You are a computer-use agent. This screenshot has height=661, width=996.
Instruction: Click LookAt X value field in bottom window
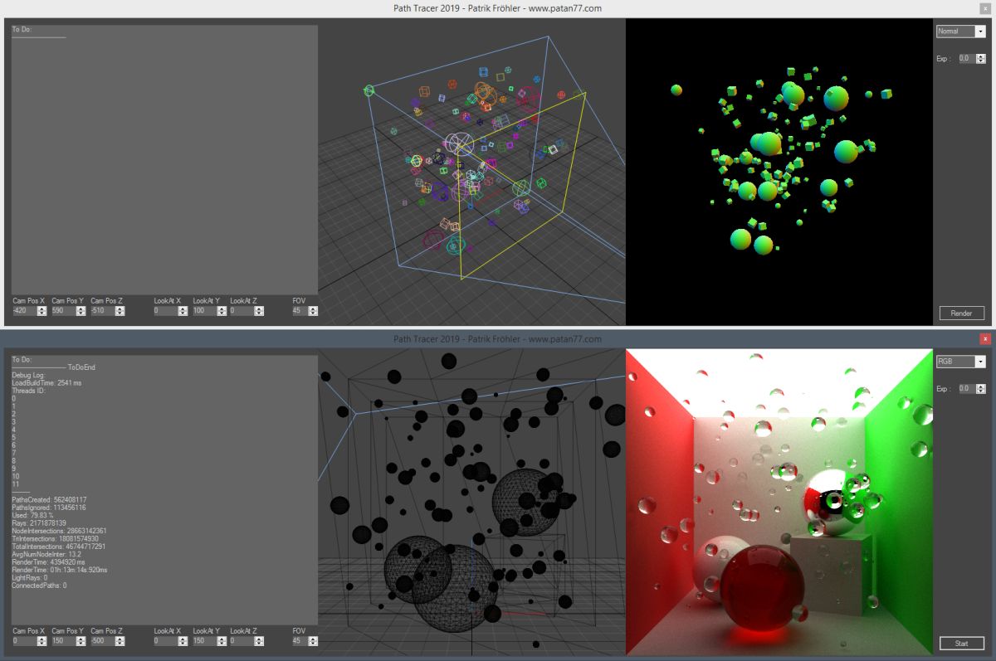[x=165, y=641]
